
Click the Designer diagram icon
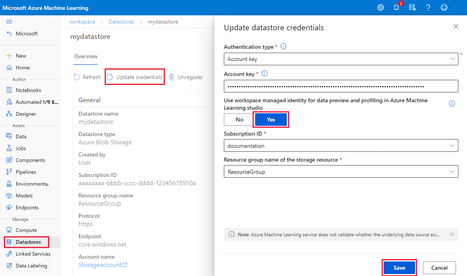coord(9,114)
